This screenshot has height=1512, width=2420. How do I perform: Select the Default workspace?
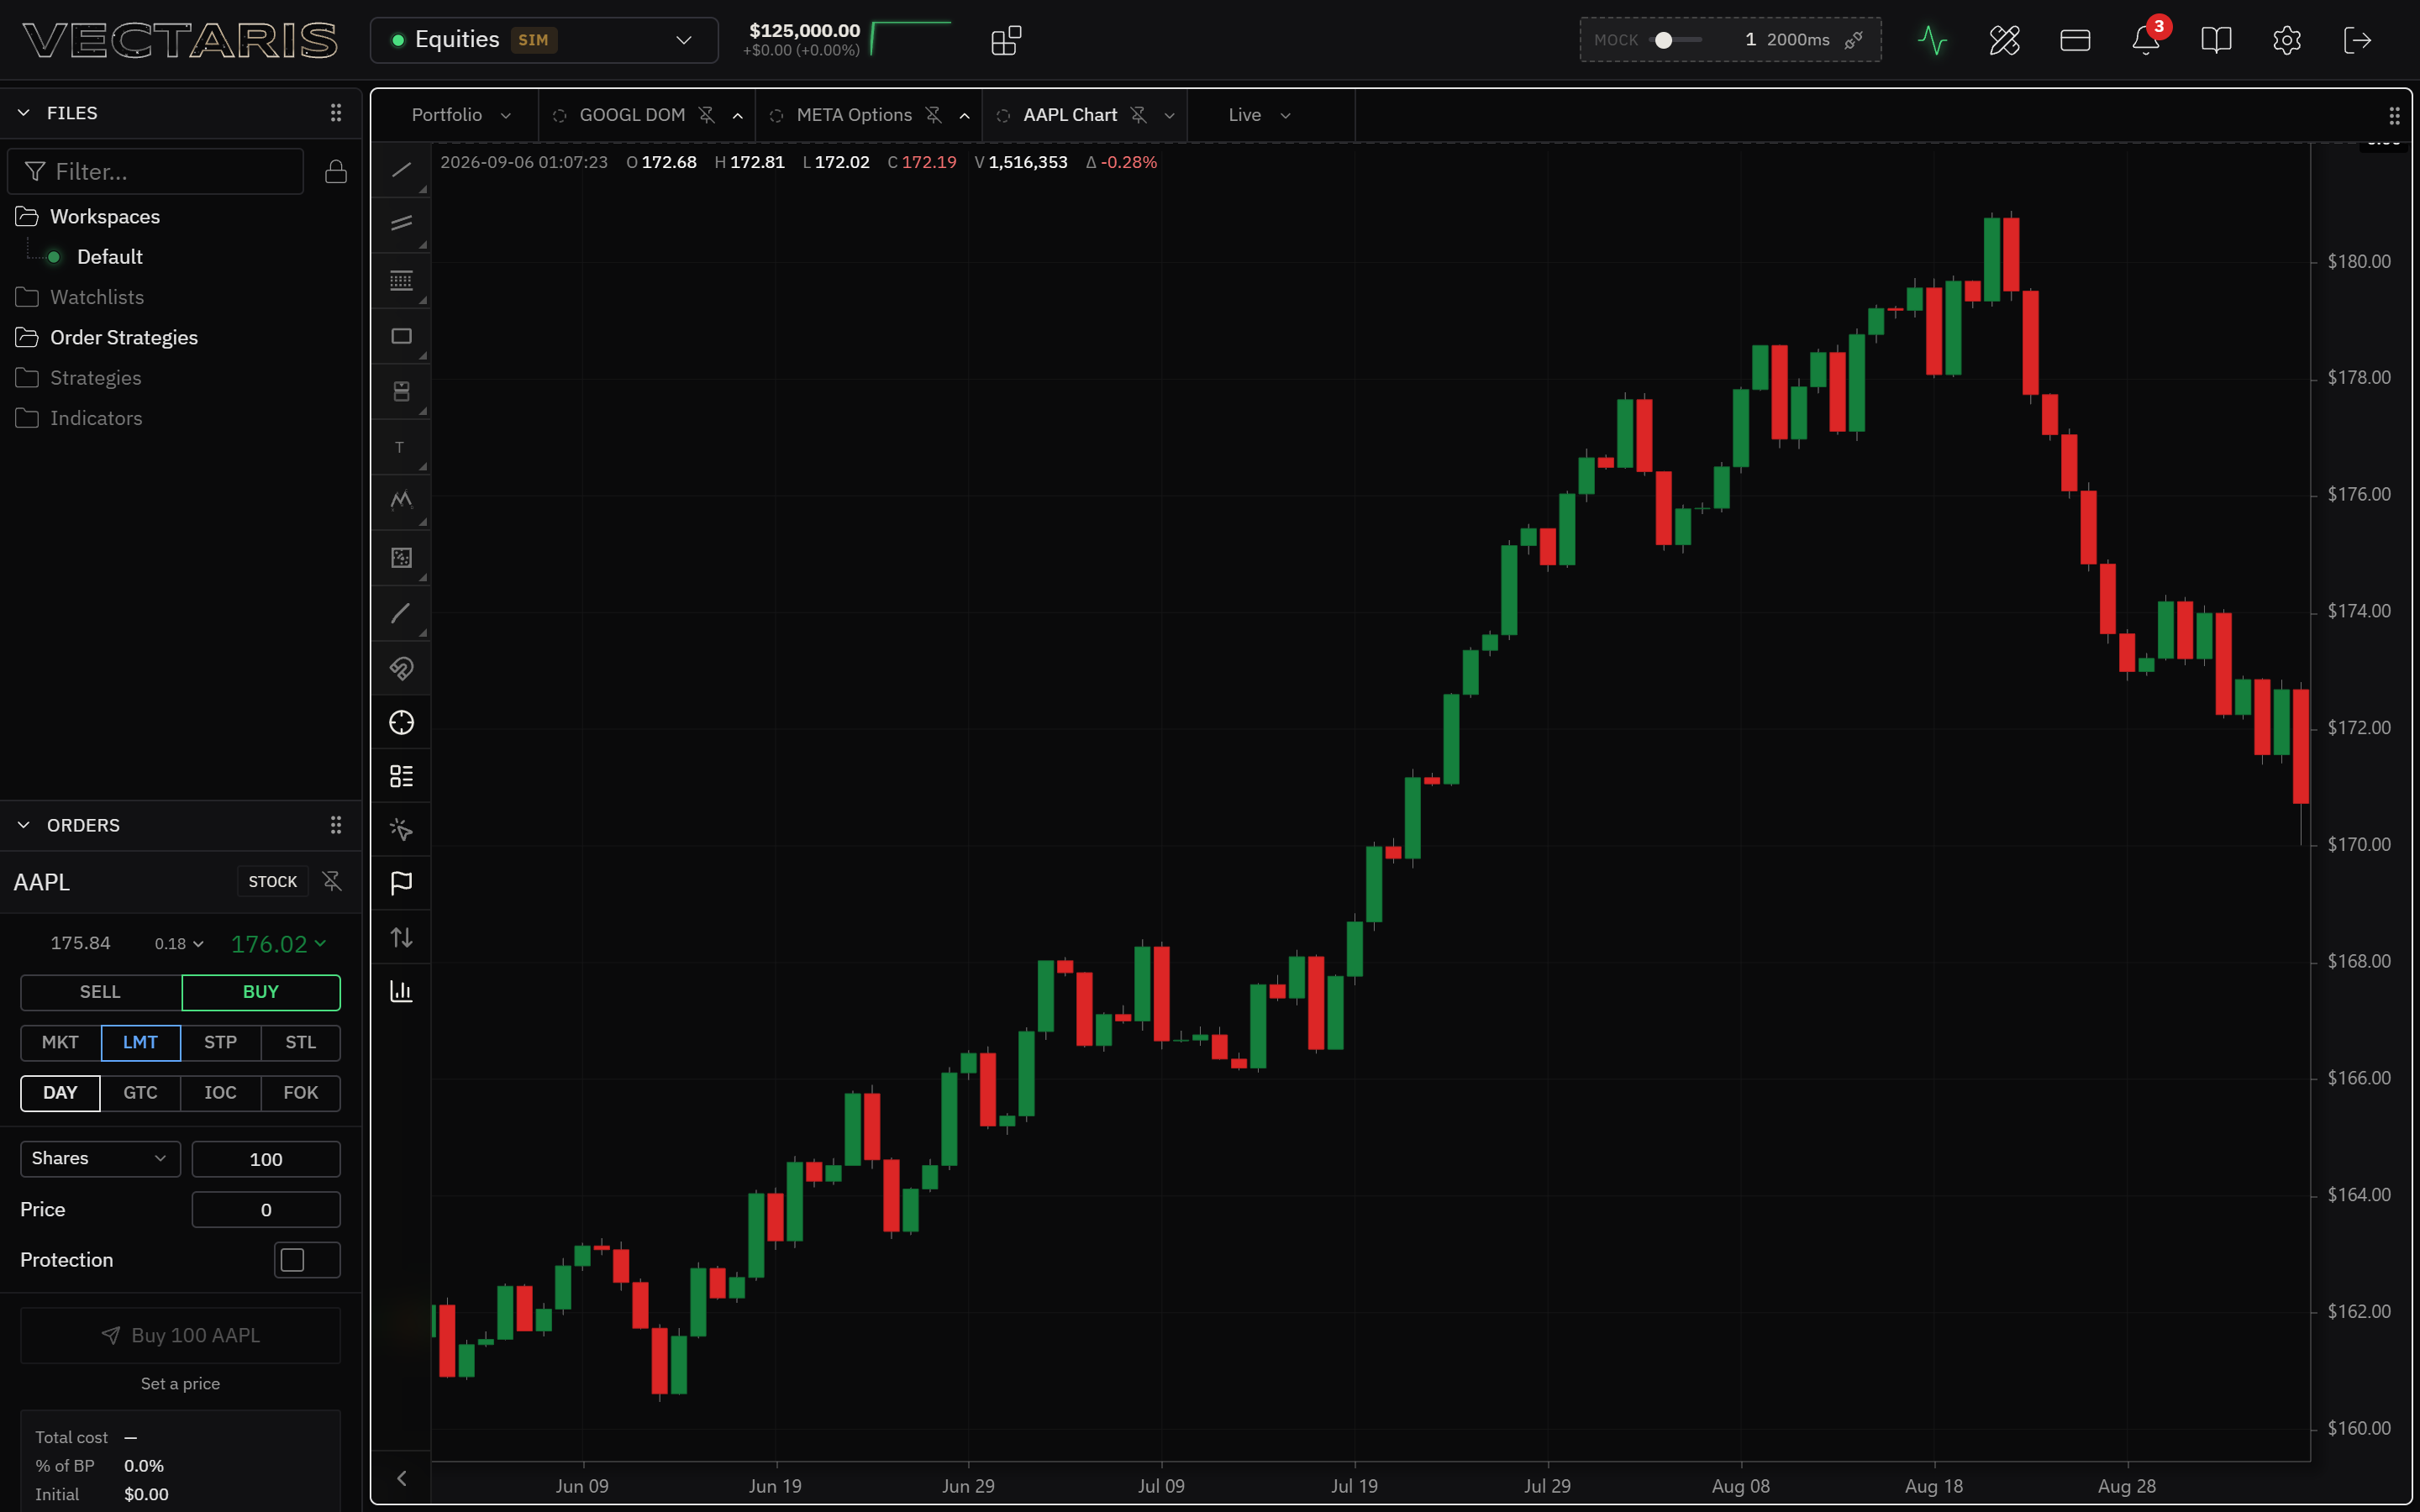[110, 257]
